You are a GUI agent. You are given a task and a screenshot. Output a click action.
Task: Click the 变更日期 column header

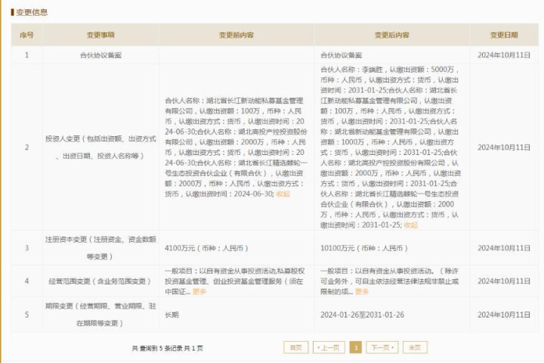[x=504, y=35]
